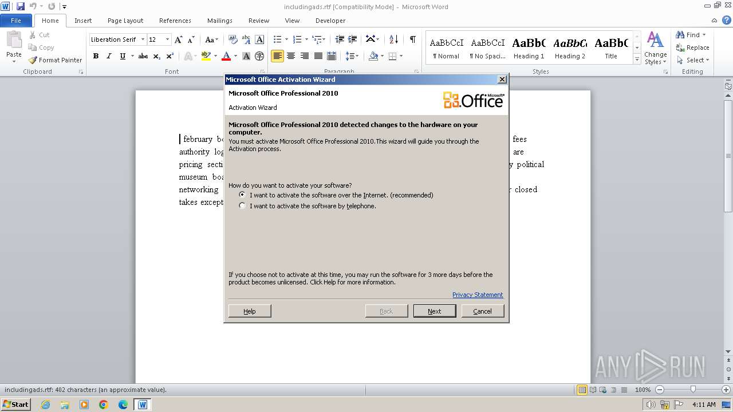
Task: Open the font size dropdown
Action: pyautogui.click(x=167, y=39)
